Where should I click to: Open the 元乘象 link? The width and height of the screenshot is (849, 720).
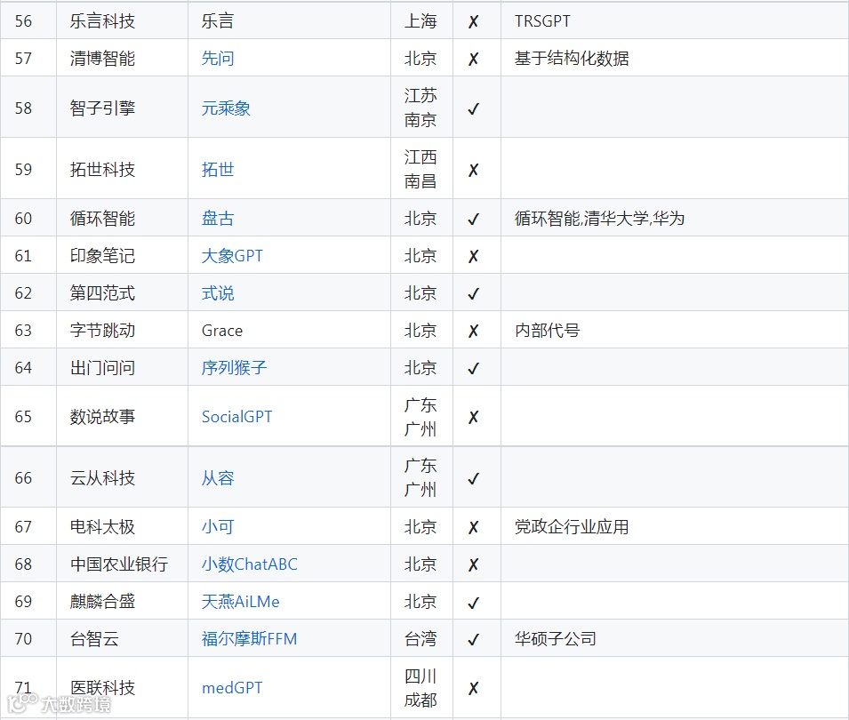point(226,108)
